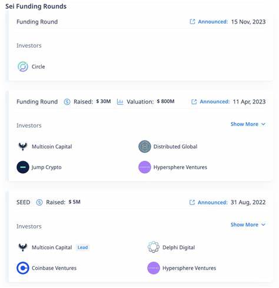Click the Jump Crypto logo
The height and width of the screenshot is (288, 279).
23,167
